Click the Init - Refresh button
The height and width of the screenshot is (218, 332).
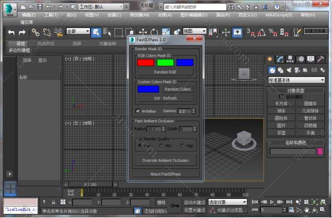165,98
